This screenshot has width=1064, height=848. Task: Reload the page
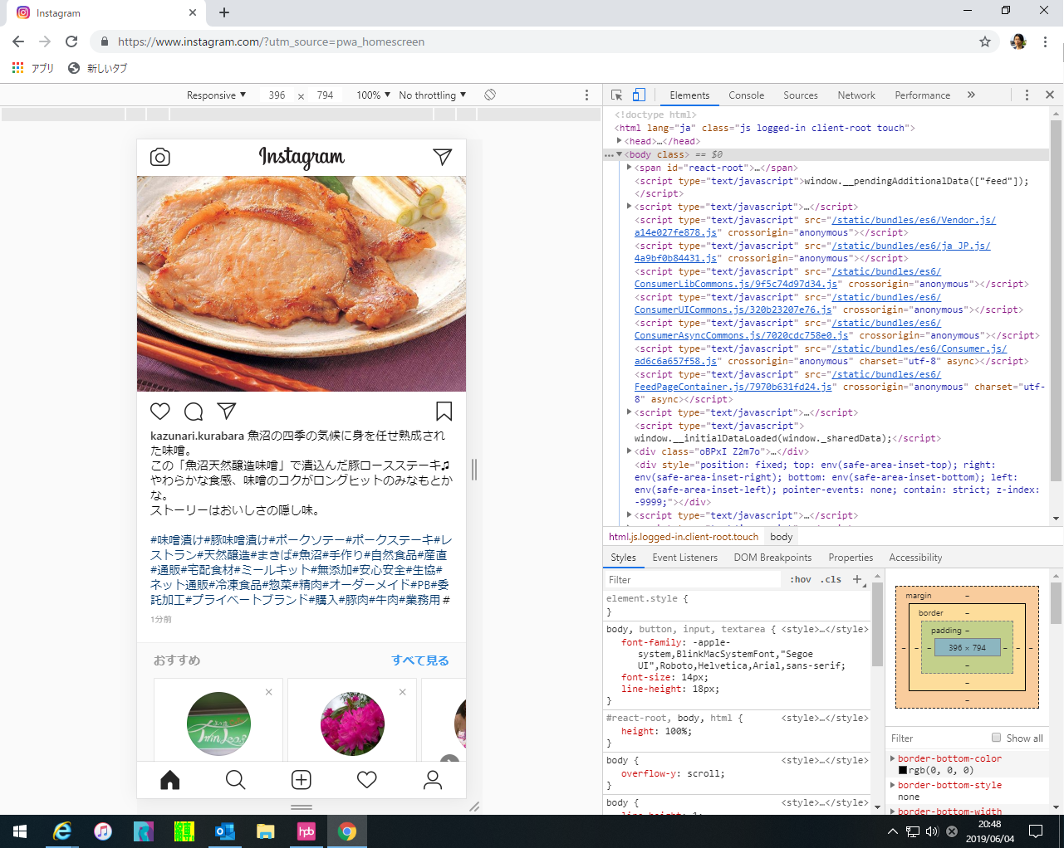71,41
